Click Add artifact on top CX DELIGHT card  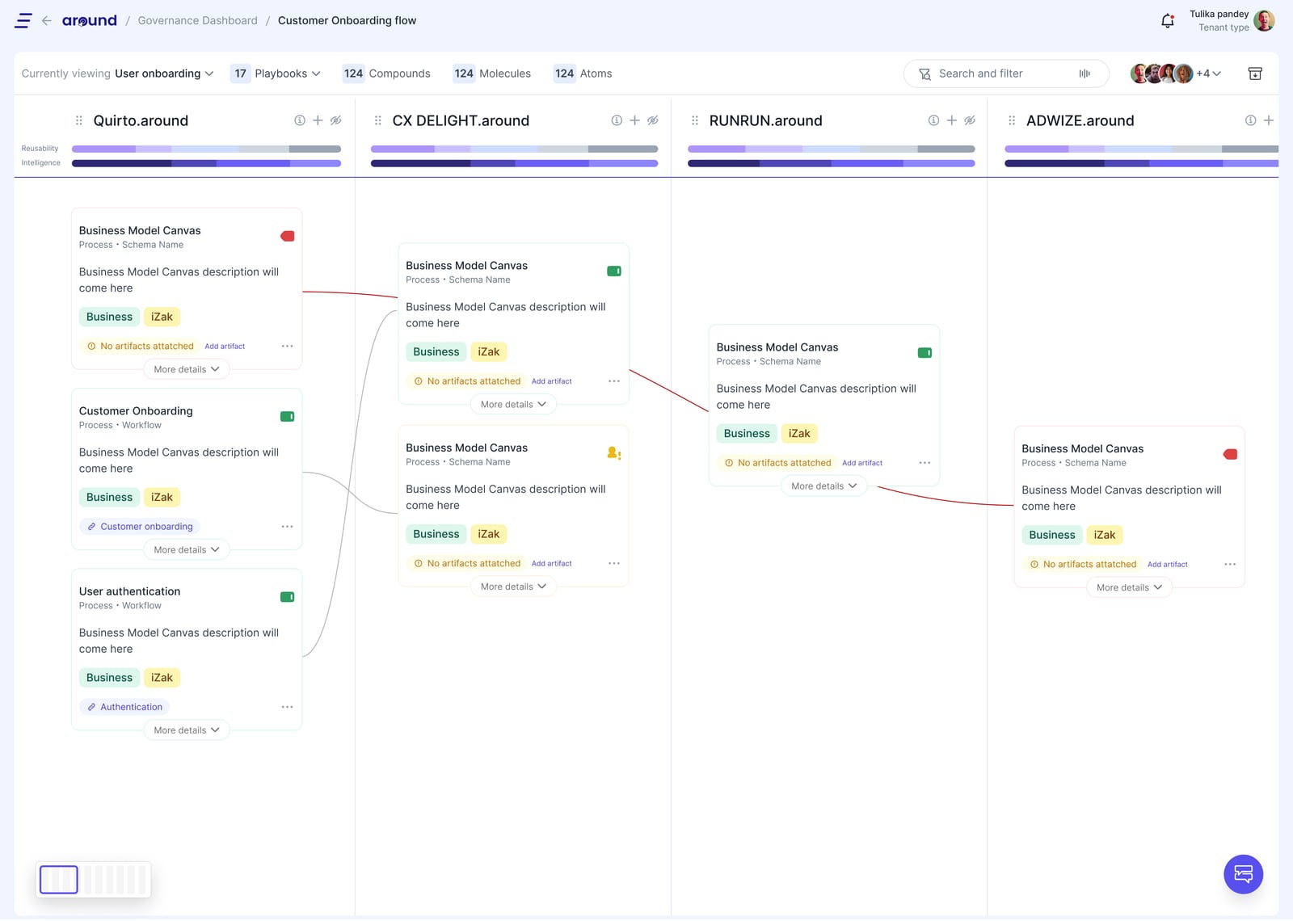click(x=551, y=381)
